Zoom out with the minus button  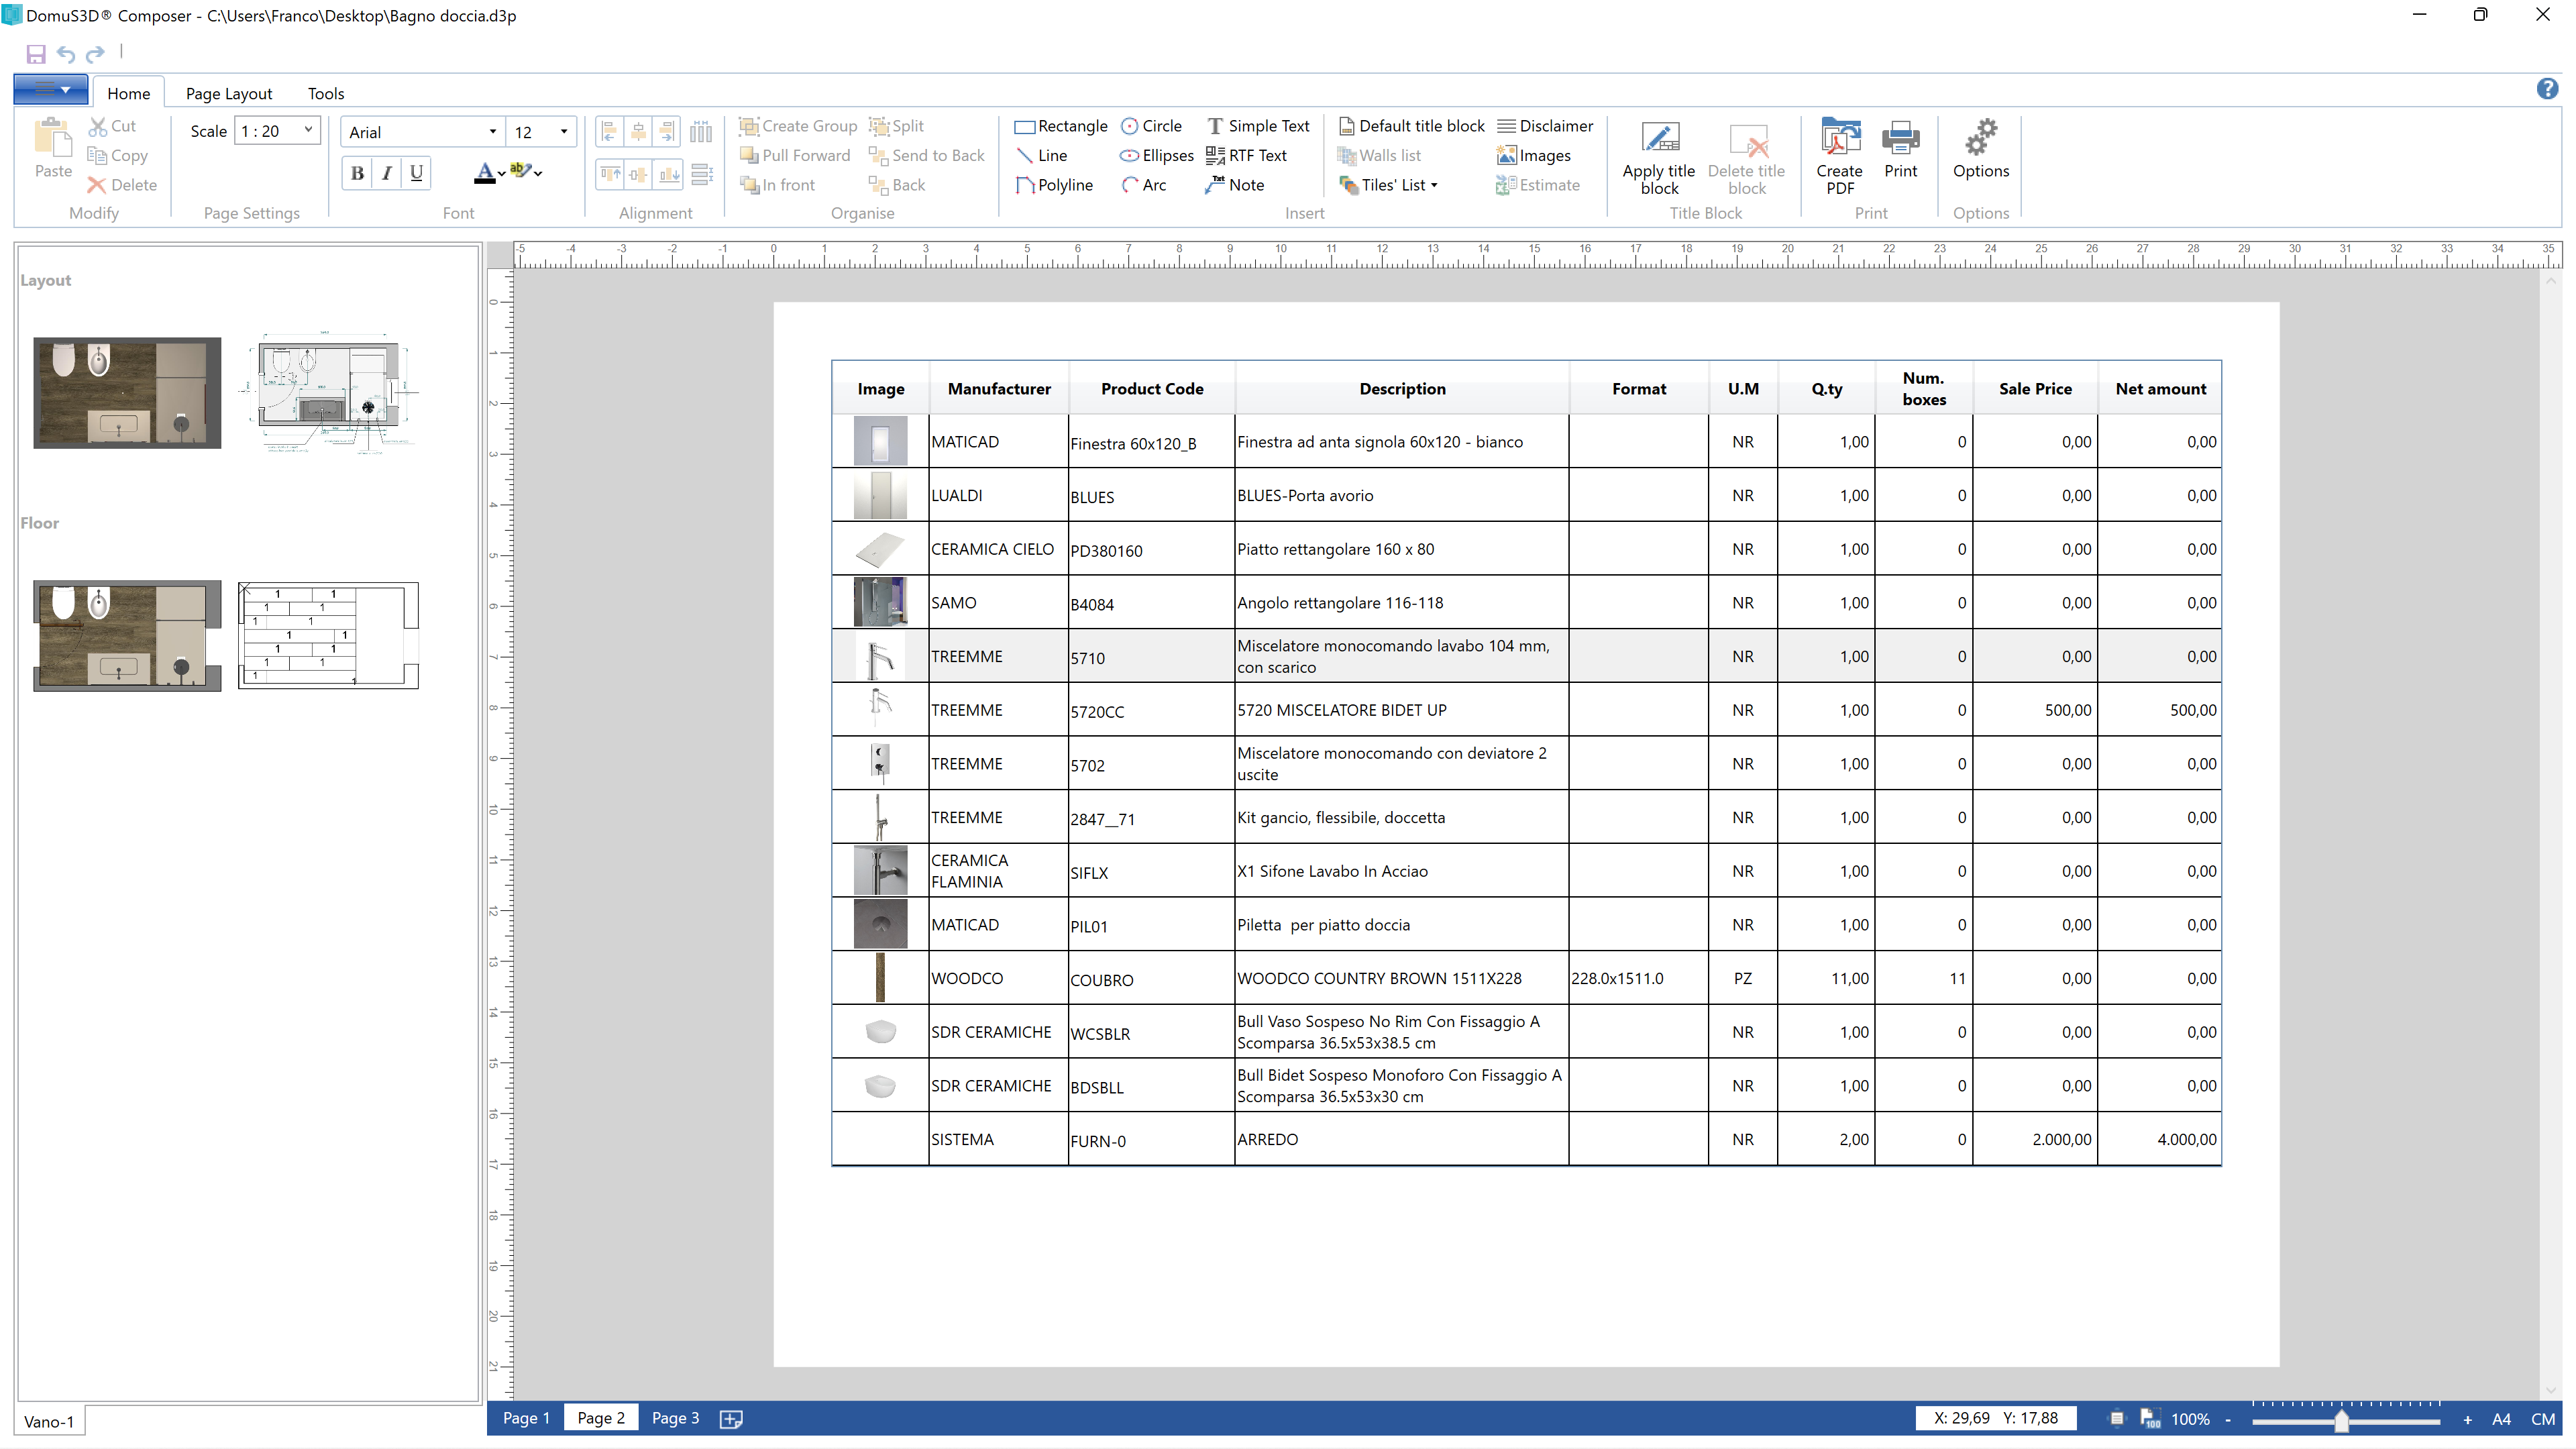2228,1419
